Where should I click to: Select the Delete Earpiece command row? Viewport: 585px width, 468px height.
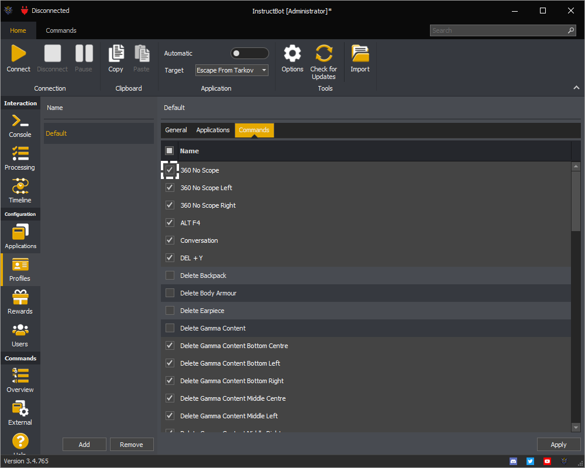click(x=366, y=311)
